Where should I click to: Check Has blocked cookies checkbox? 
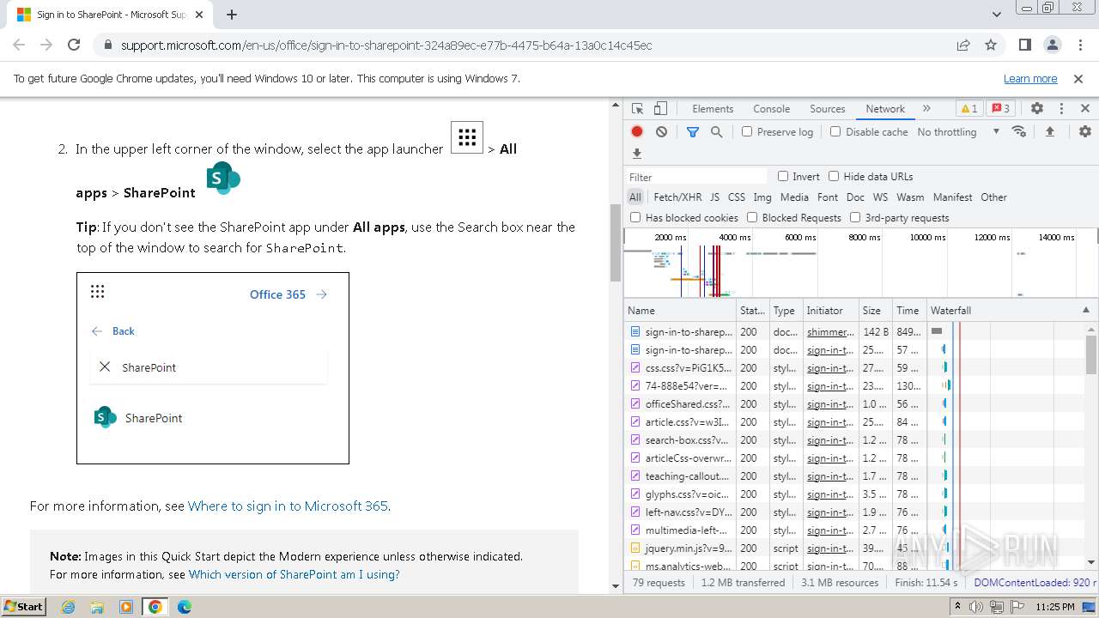click(x=635, y=217)
